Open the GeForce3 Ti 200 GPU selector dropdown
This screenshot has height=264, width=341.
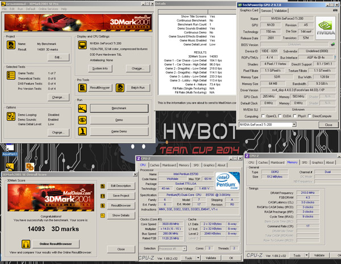click(294, 125)
